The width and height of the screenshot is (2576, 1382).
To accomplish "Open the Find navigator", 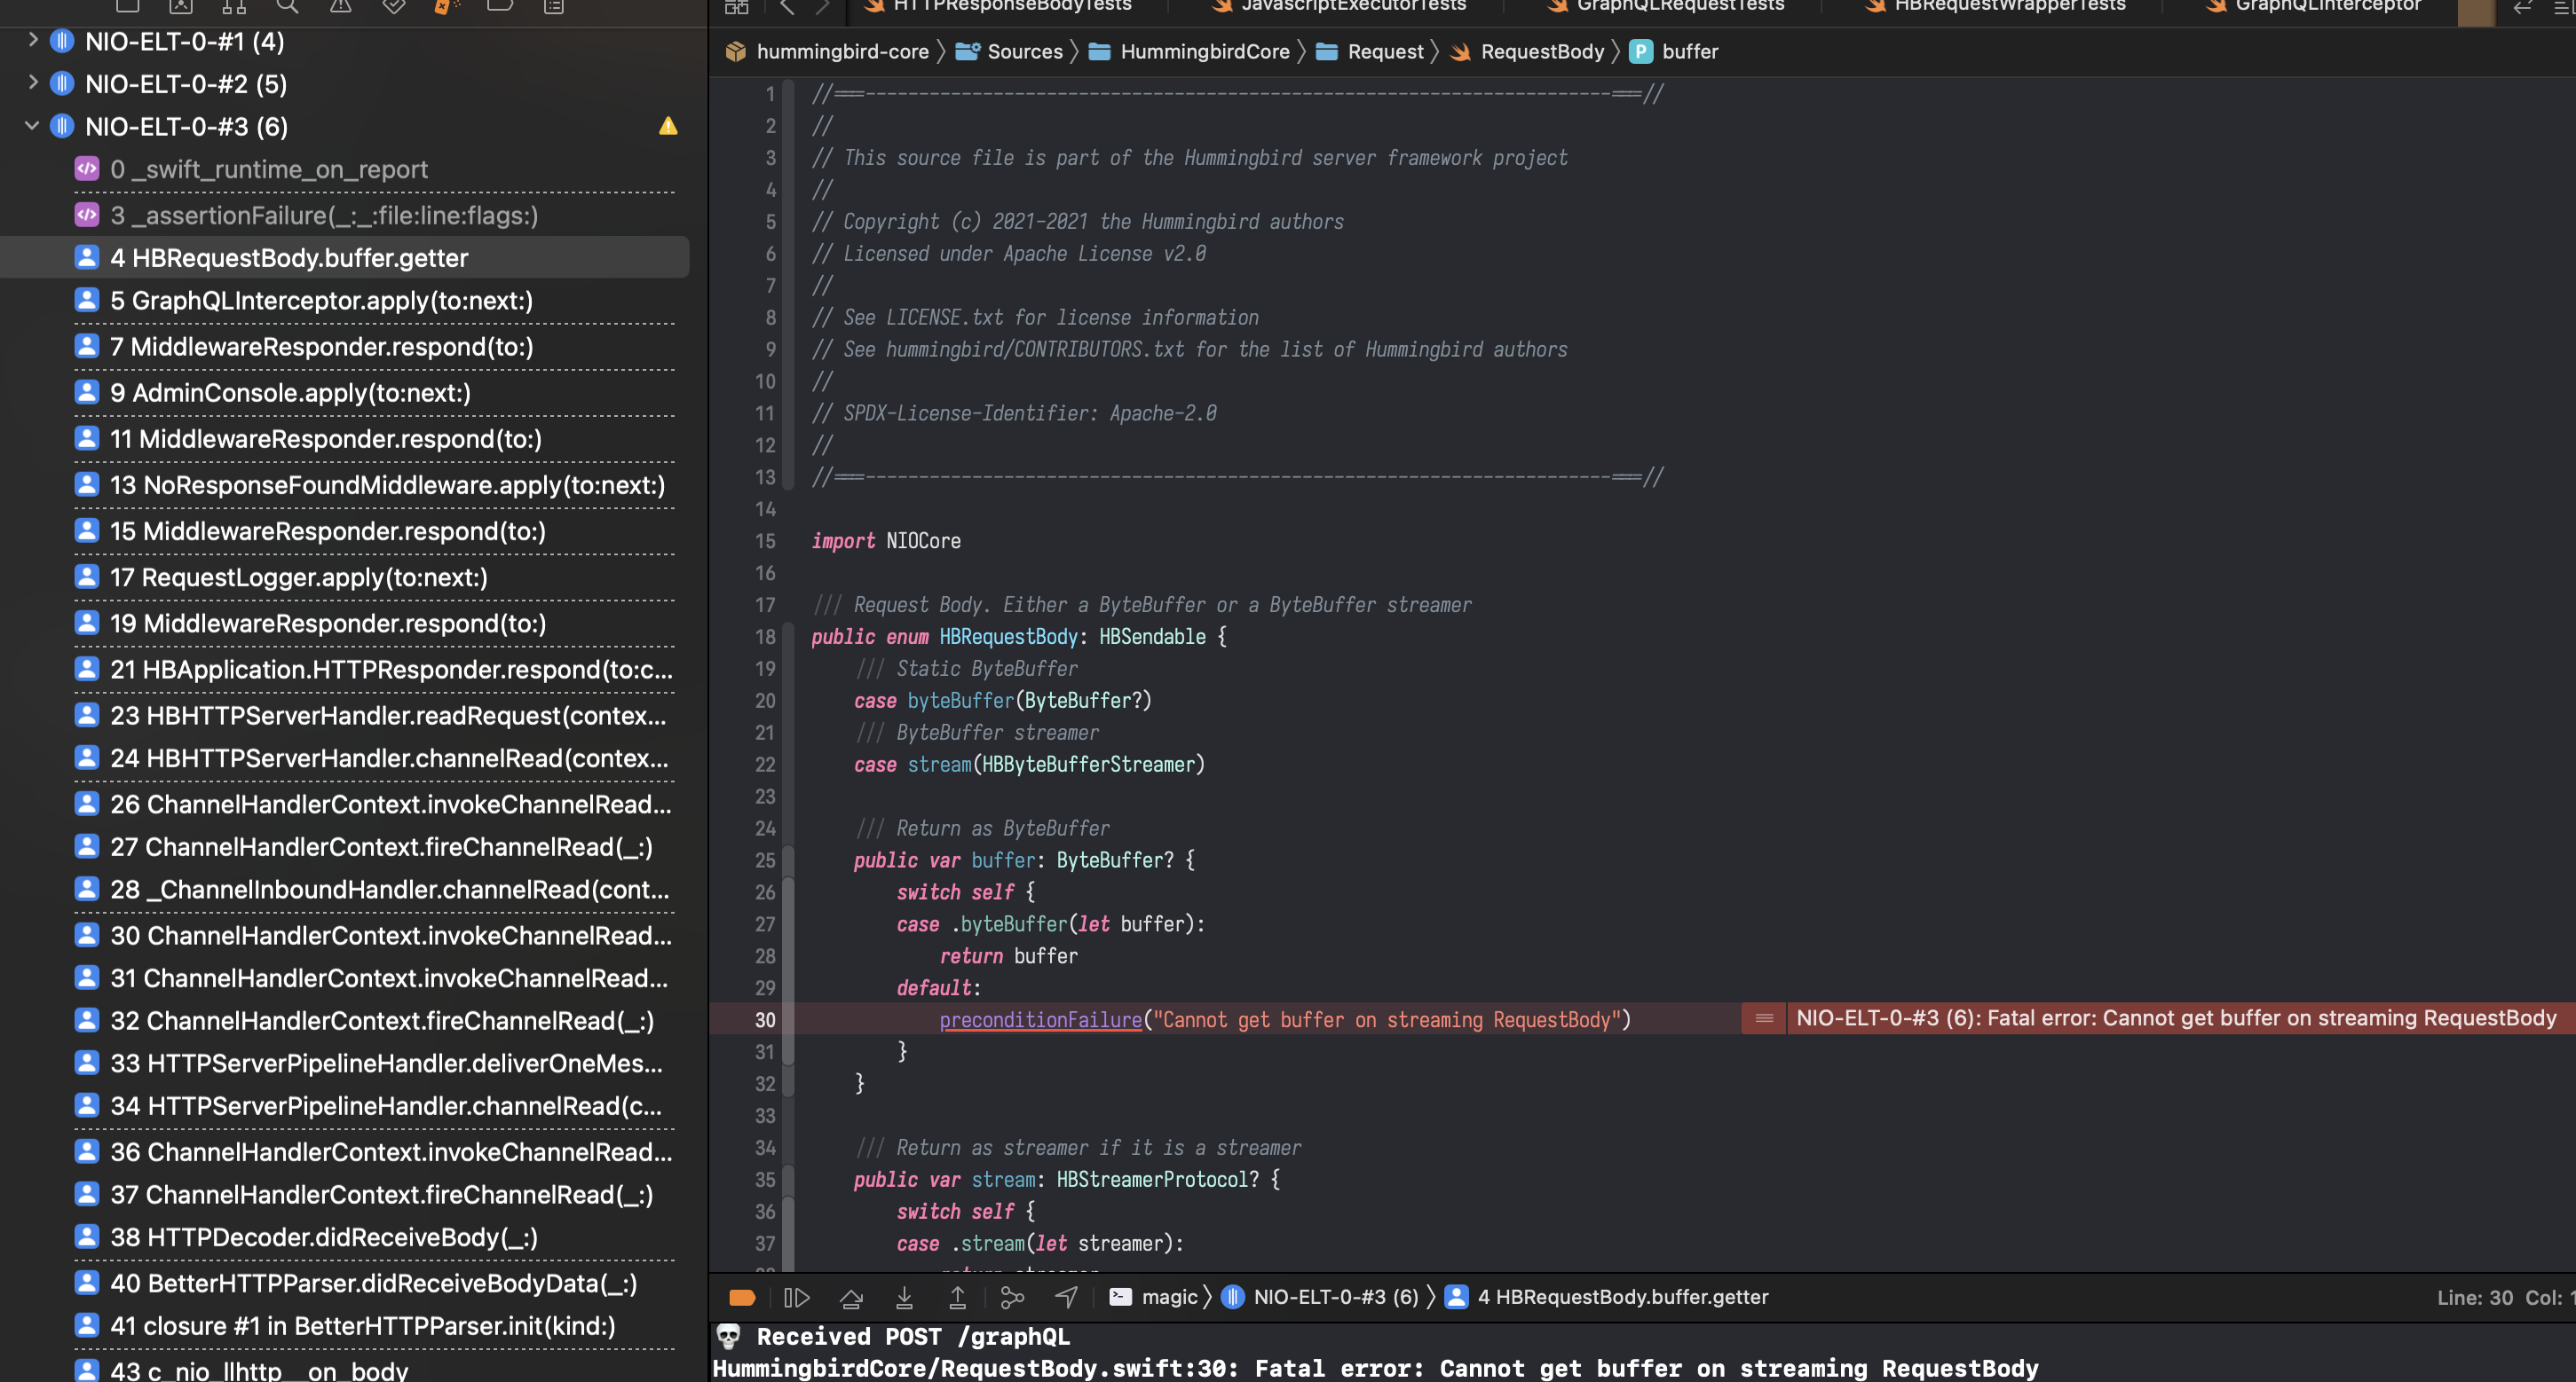I will click(x=287, y=7).
